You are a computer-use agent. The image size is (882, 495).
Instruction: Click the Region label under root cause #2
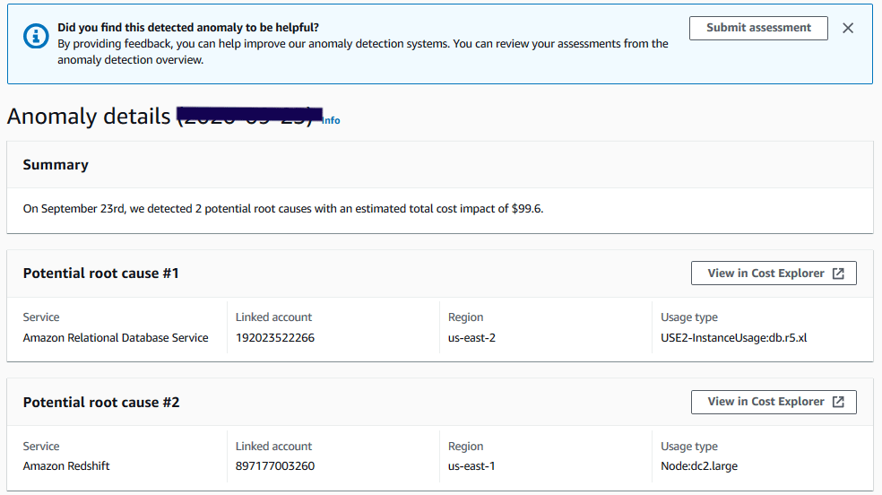pos(466,446)
